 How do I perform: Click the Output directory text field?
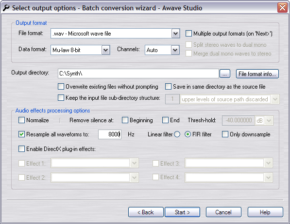138,74
